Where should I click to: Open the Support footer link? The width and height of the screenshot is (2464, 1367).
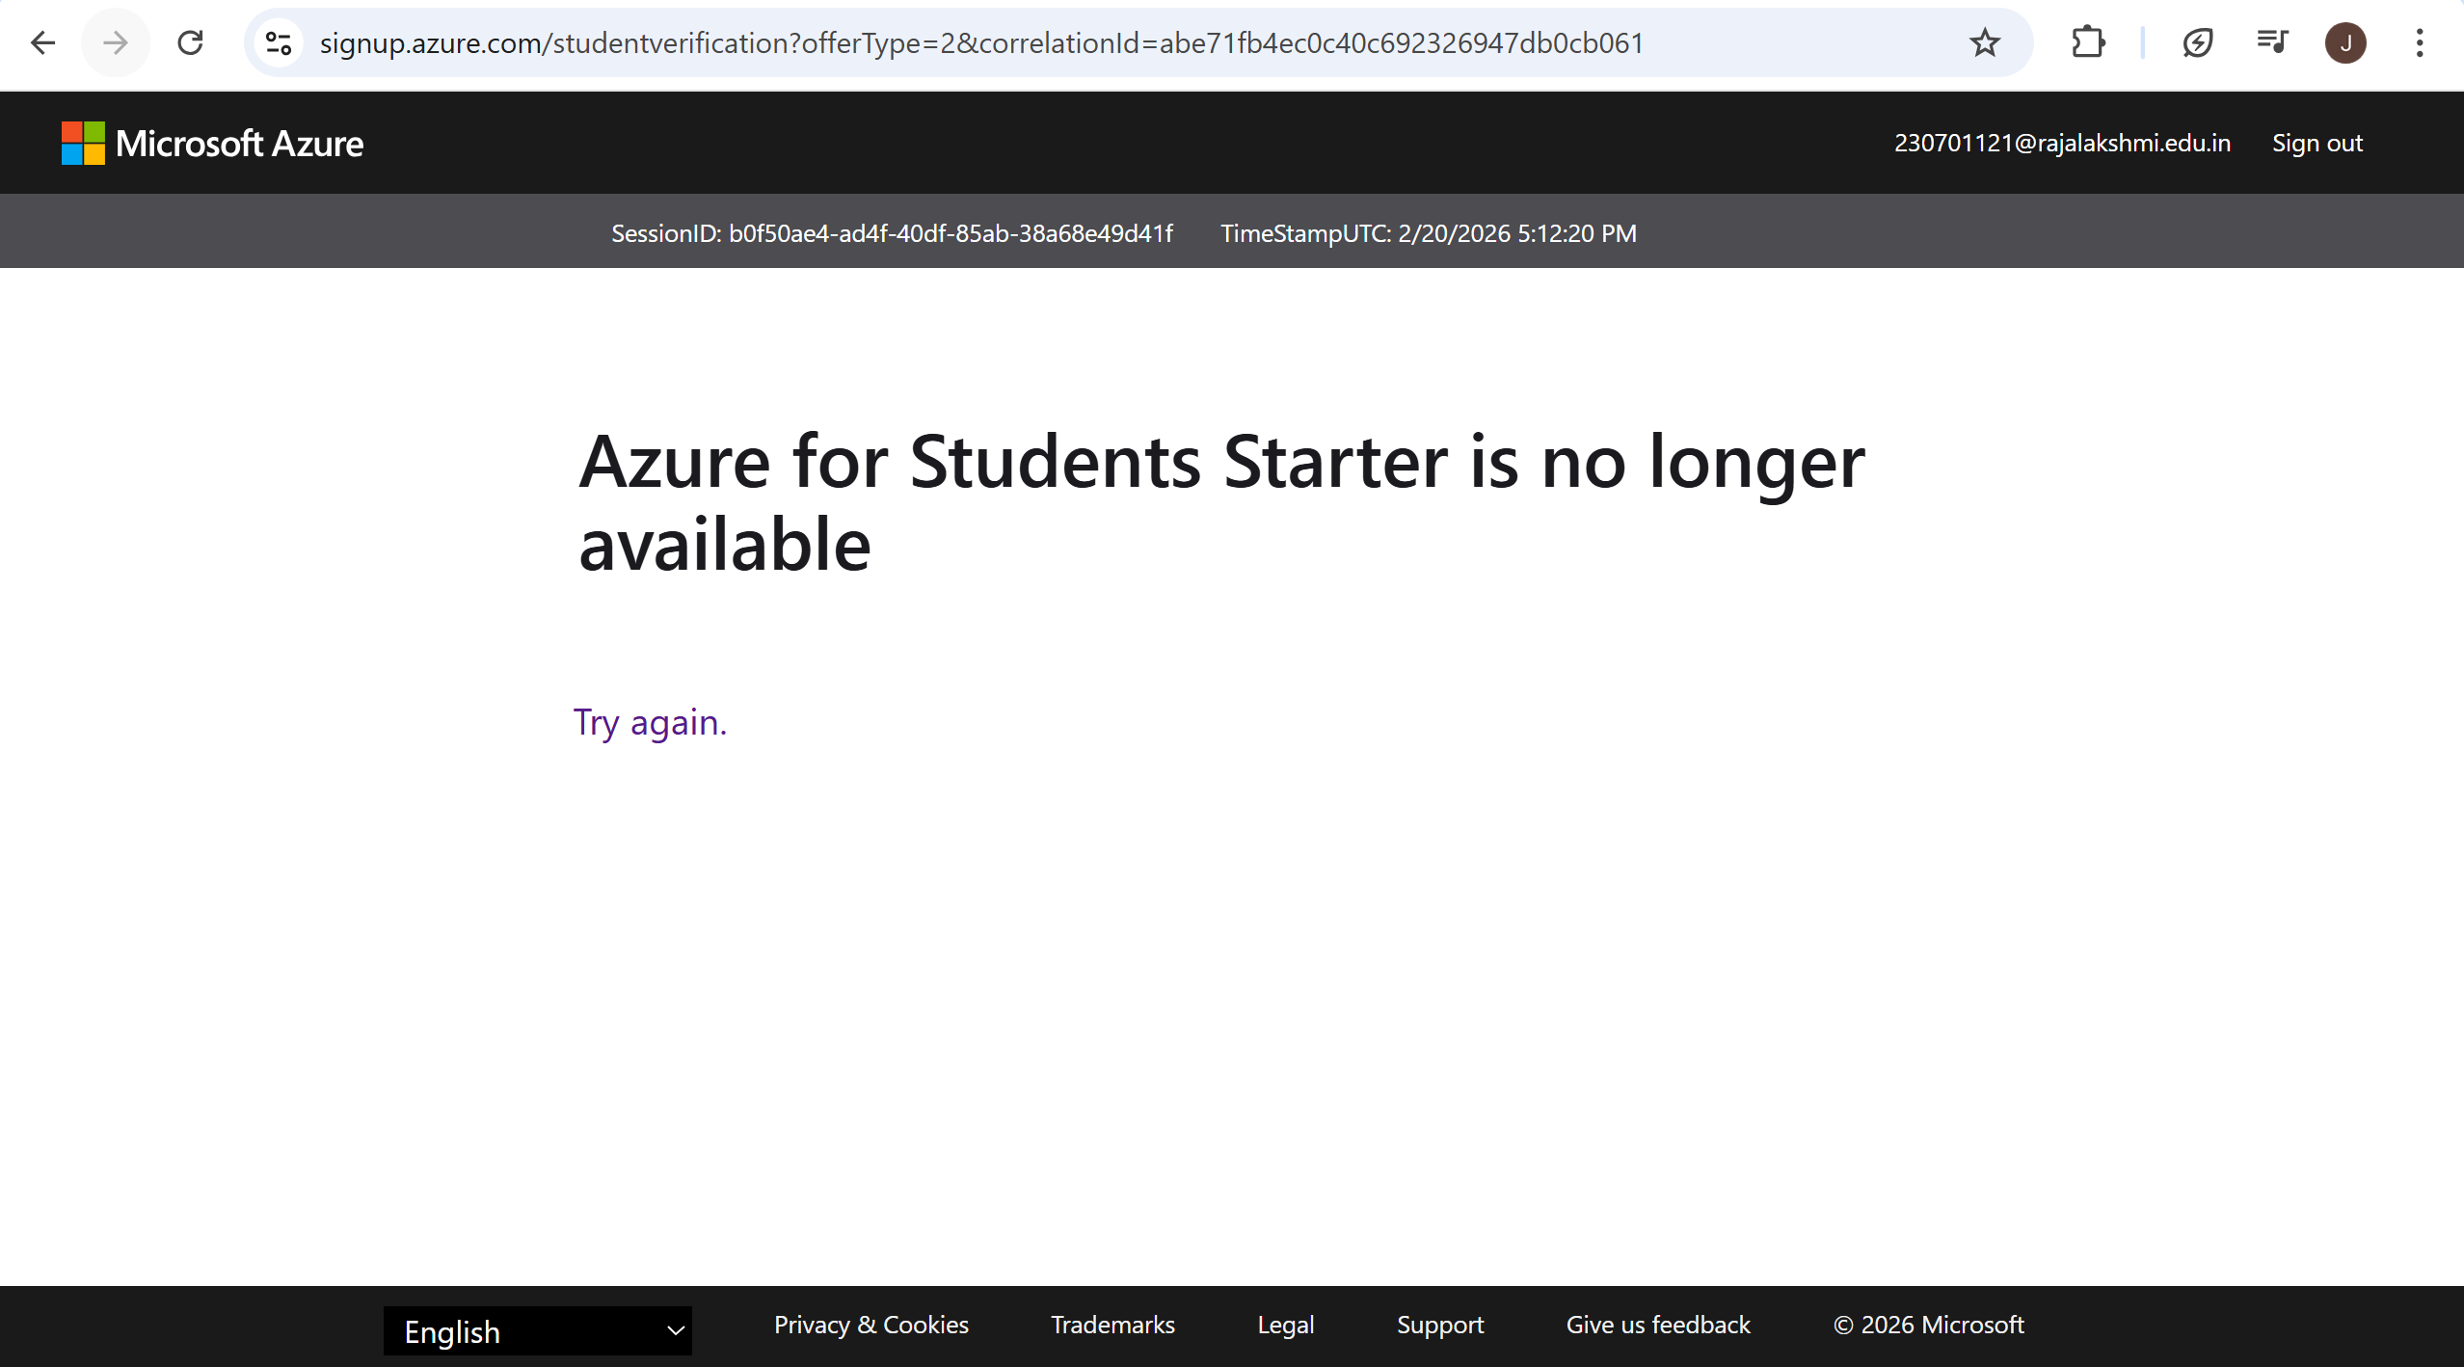1440,1325
